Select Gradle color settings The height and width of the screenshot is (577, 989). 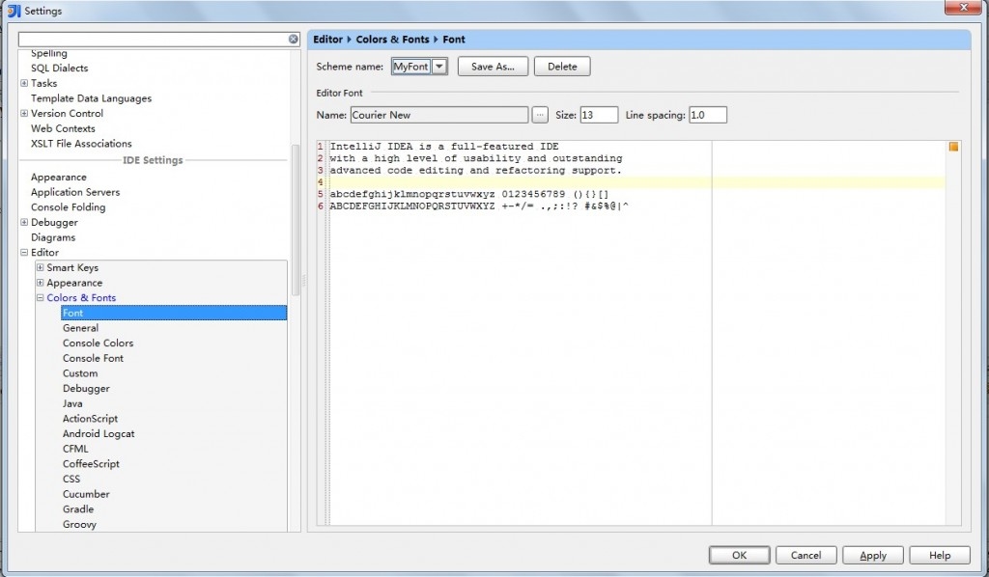pos(78,509)
